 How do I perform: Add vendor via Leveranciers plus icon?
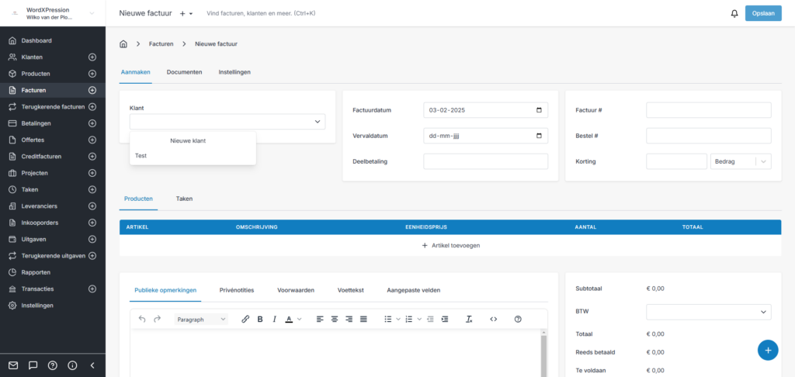click(92, 206)
